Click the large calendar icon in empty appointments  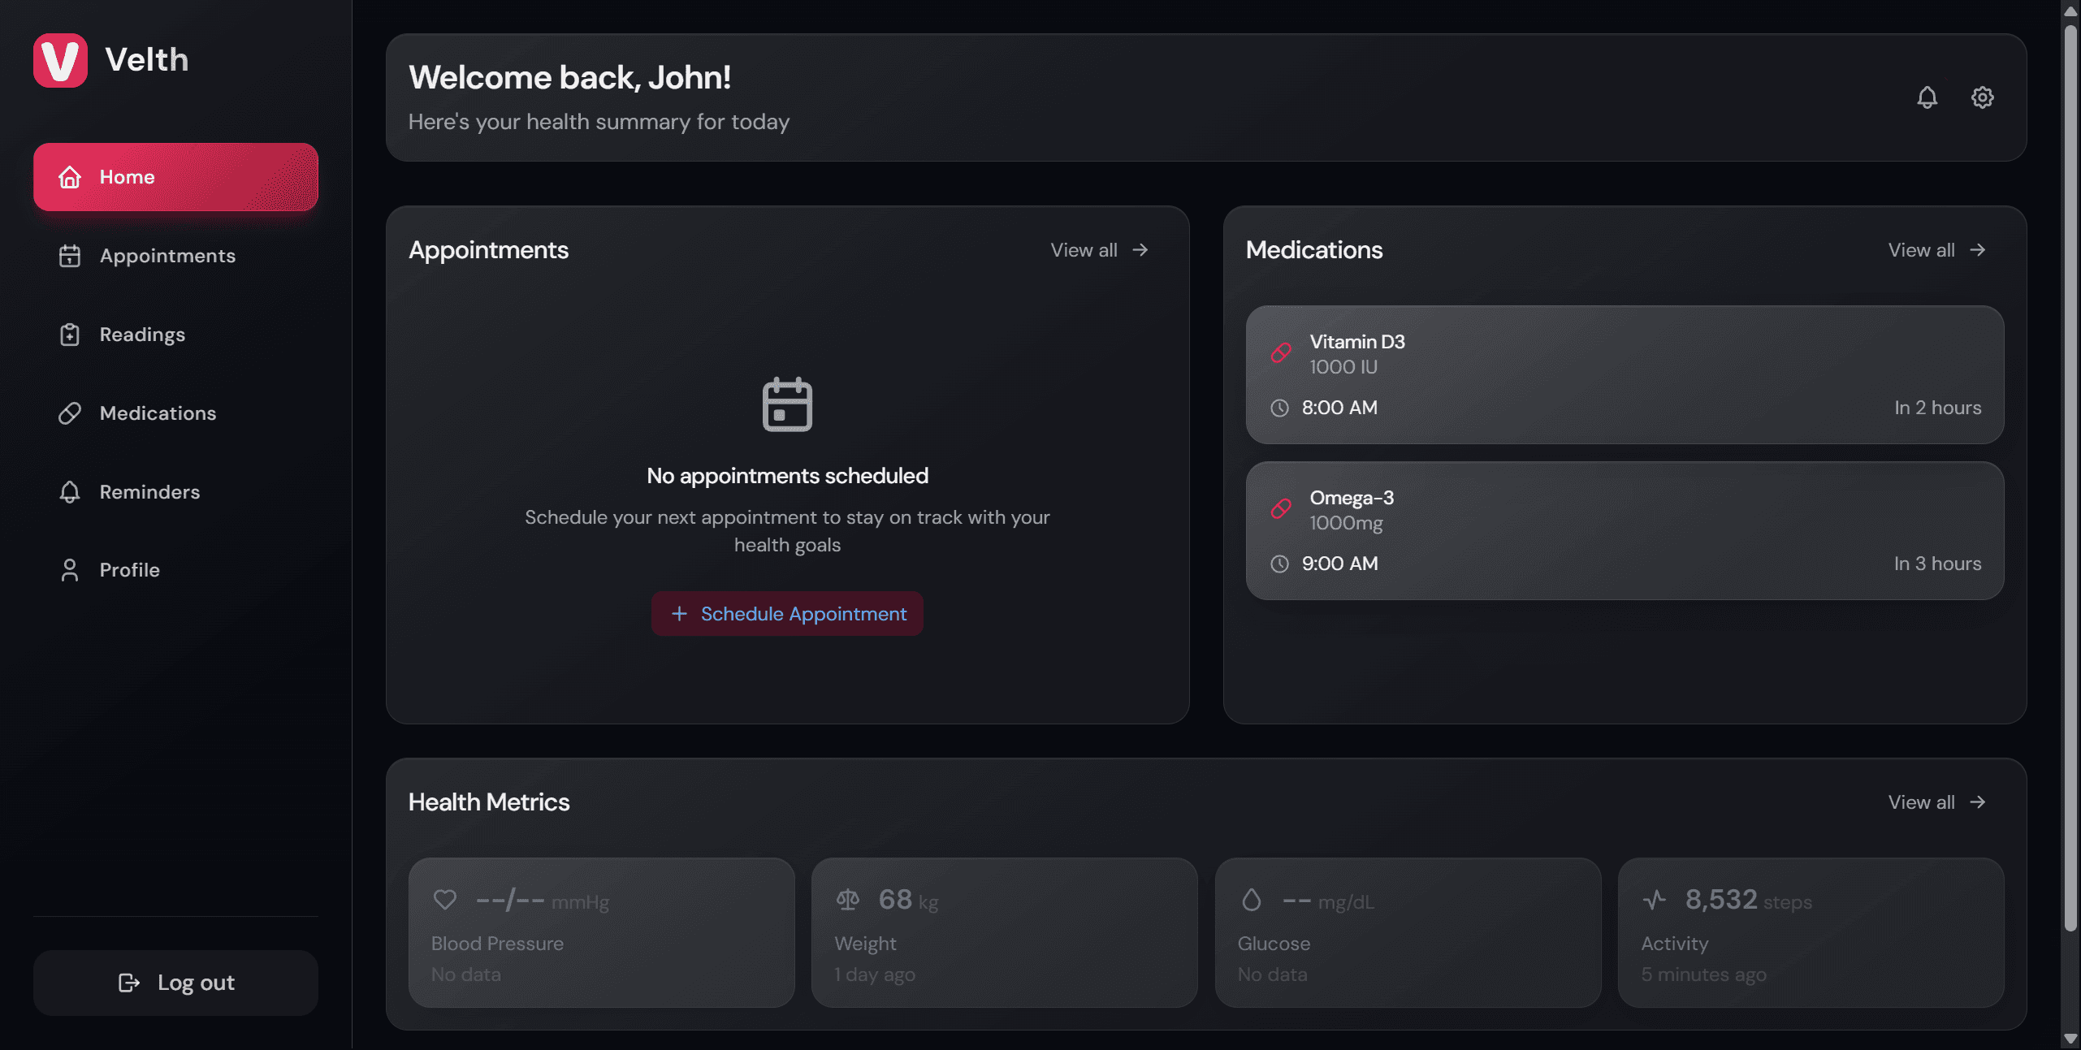tap(787, 404)
